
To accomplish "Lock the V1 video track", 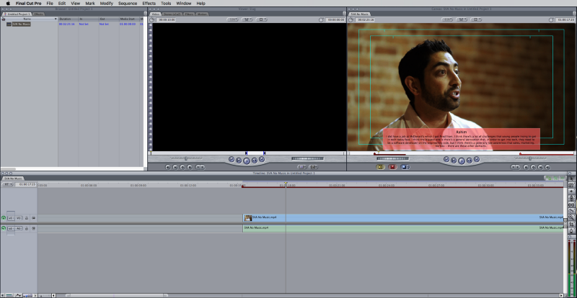I will 26,218.
